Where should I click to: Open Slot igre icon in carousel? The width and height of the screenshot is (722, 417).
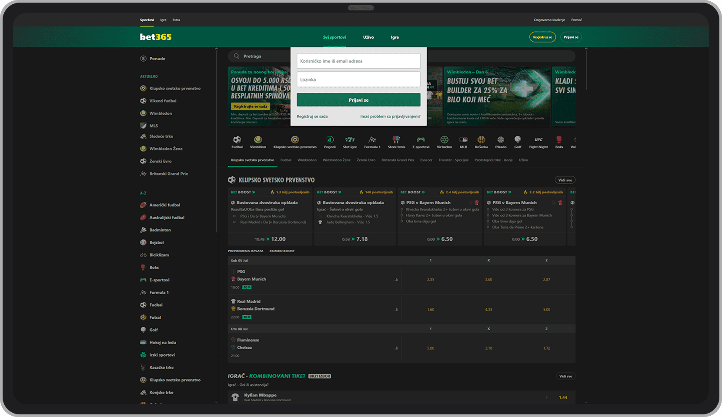click(350, 140)
